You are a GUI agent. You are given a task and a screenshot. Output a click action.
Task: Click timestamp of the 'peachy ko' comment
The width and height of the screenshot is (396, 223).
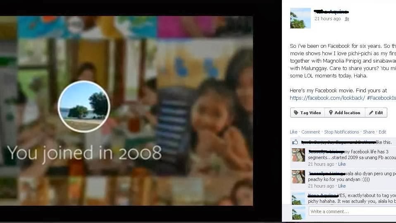point(321,186)
